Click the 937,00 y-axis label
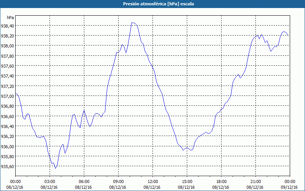This screenshot has height=191, width=305. pos(8,96)
